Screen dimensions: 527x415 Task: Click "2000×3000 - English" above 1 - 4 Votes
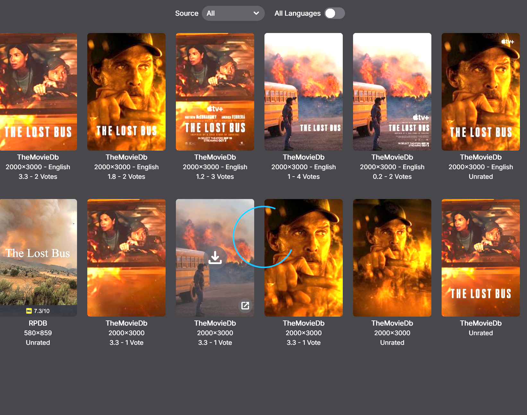(304, 167)
